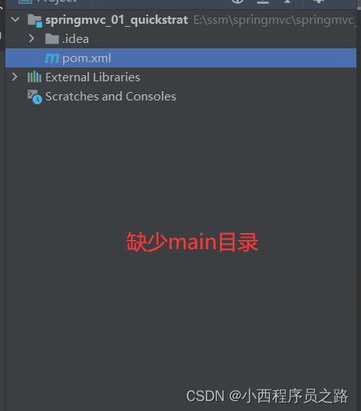Collapse the springmvc_01_quickstrat project node
This screenshot has height=411, width=361.
point(15,19)
